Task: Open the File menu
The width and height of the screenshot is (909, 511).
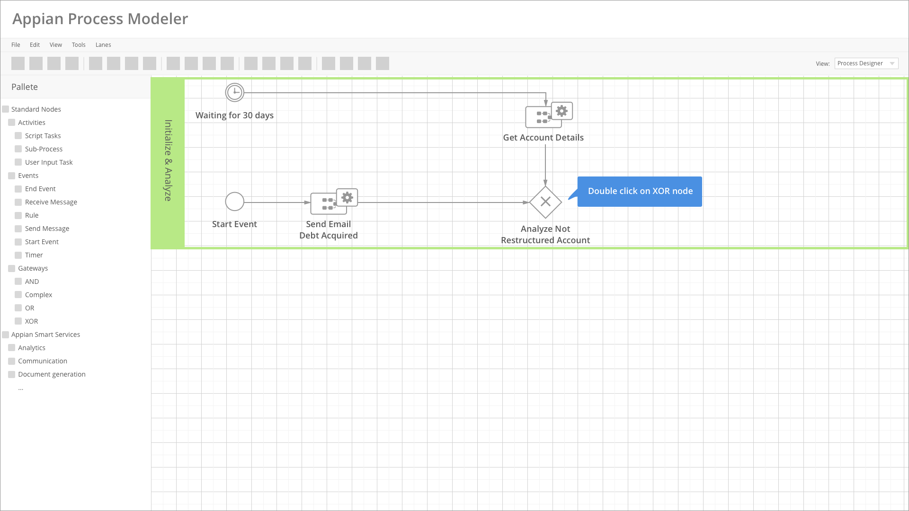Action: 16,44
